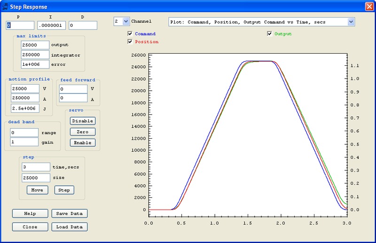Image resolution: width=376 pixels, height=243 pixels.
Task: Open Help for step response
Action: point(30,213)
